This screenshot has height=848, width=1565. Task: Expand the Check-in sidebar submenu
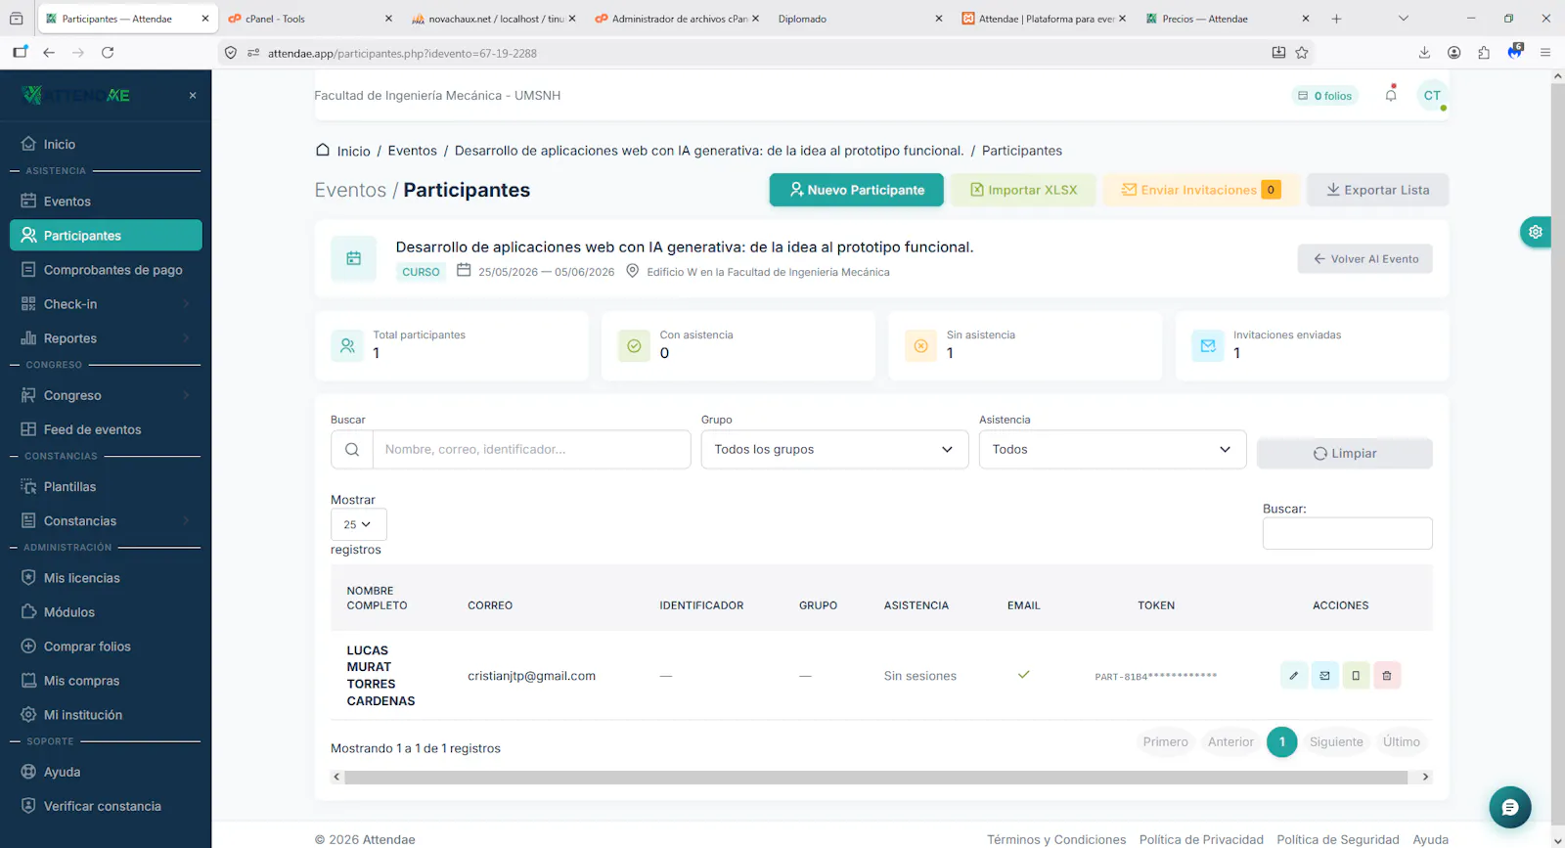pyautogui.click(x=106, y=304)
